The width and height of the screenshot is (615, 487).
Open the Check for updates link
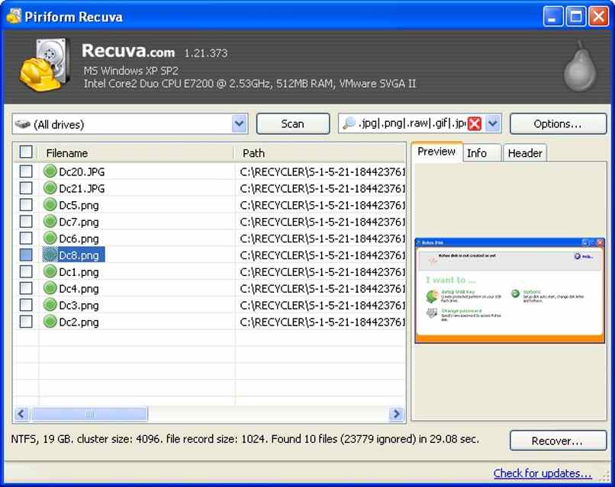tap(544, 473)
